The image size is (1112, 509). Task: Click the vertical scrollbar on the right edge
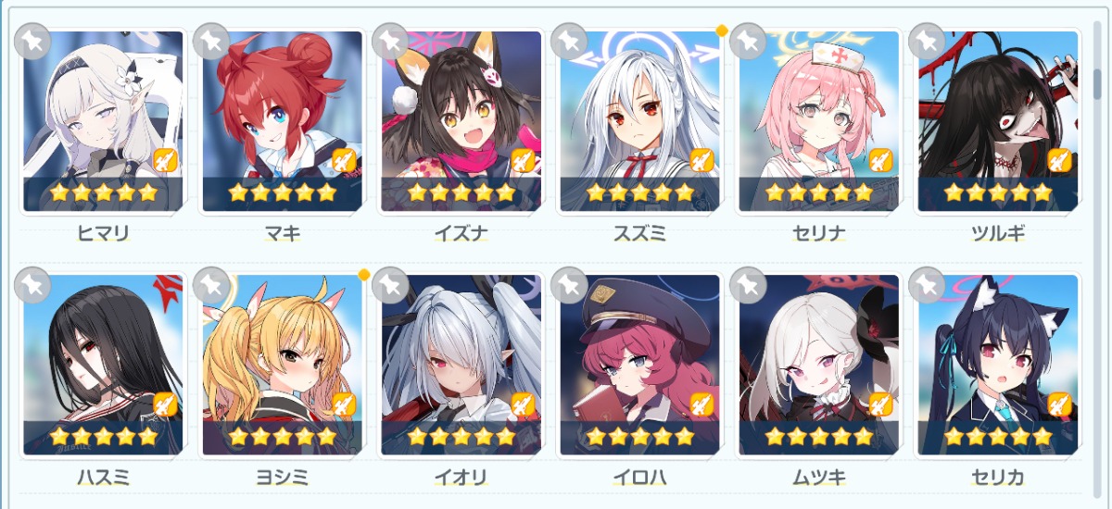pos(1098,69)
